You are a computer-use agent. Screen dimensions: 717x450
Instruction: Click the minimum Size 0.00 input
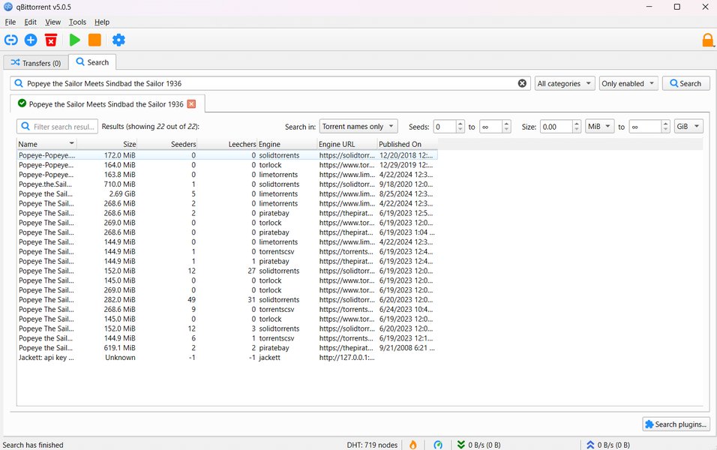tap(556, 127)
